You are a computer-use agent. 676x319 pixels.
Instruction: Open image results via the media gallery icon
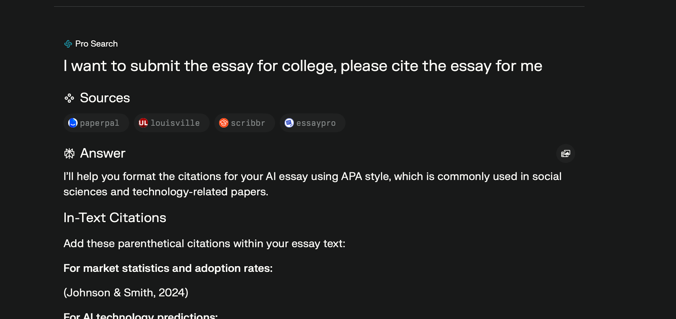[x=565, y=153]
